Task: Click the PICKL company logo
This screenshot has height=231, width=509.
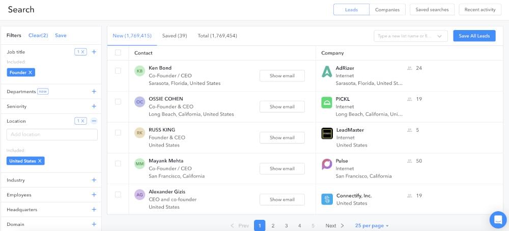Action: 327,103
